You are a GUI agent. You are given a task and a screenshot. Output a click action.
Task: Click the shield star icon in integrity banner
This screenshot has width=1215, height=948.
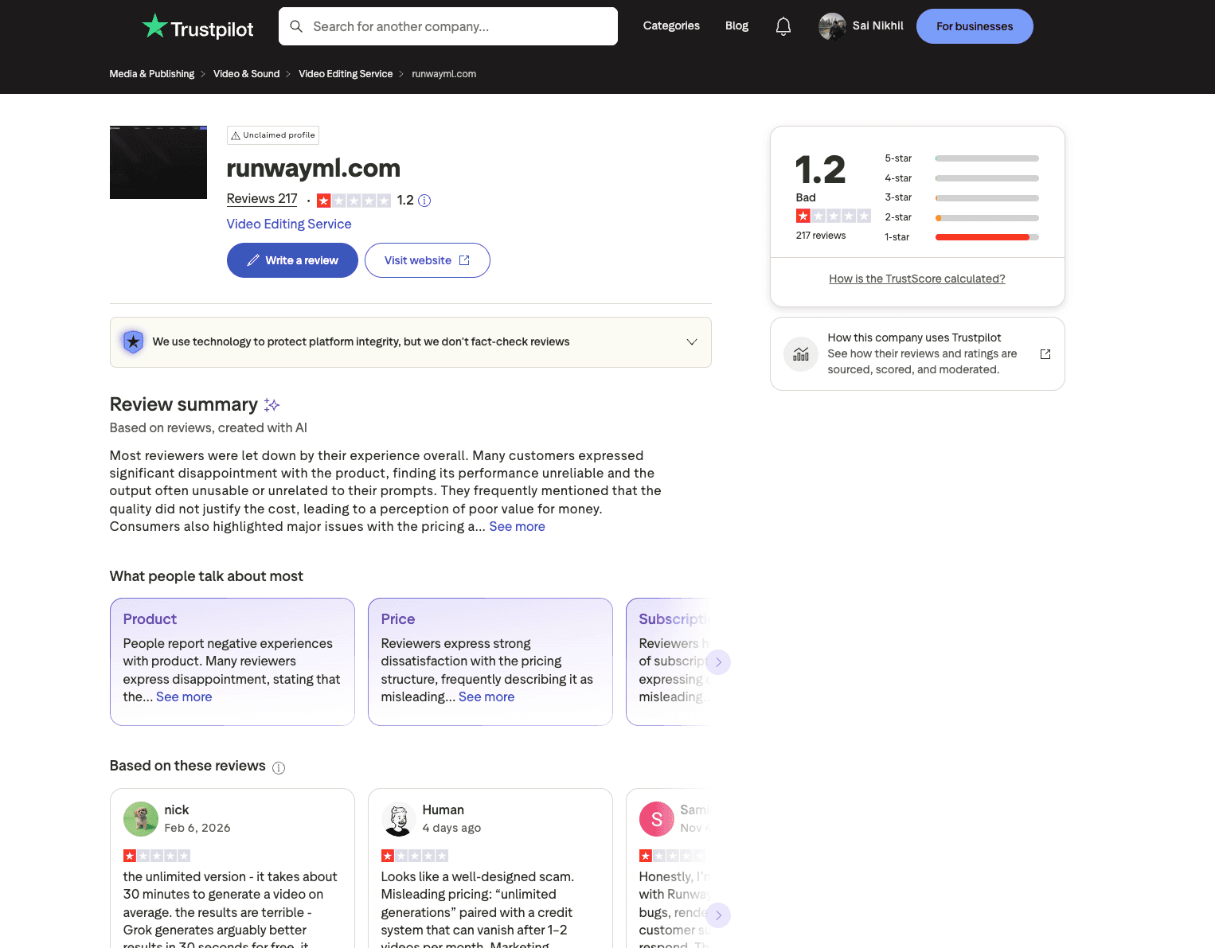[133, 342]
